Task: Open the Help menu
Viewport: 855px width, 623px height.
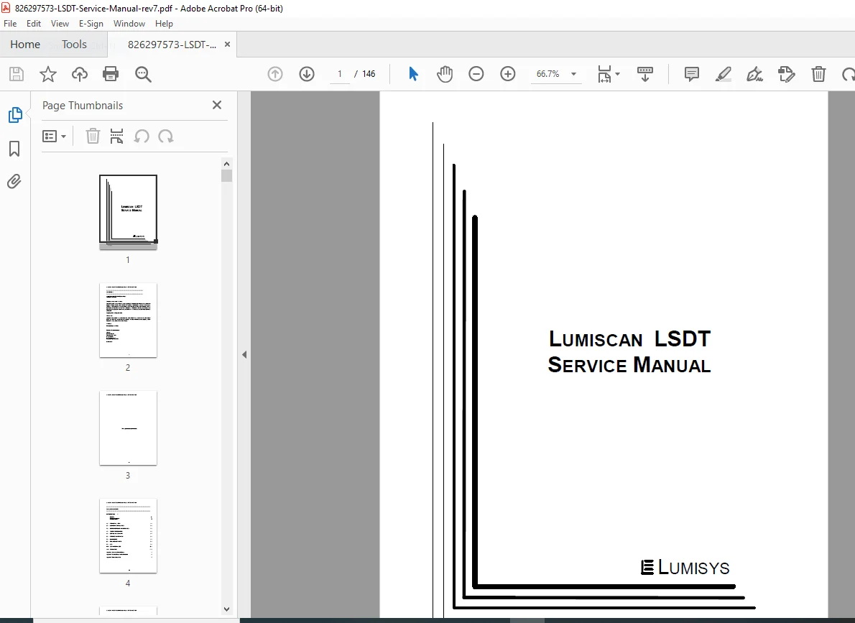Action: click(x=164, y=24)
